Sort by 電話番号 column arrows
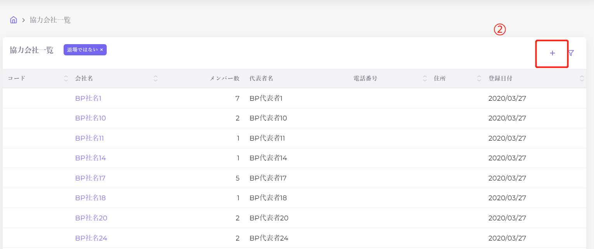This screenshot has height=249, width=594. [x=425, y=79]
